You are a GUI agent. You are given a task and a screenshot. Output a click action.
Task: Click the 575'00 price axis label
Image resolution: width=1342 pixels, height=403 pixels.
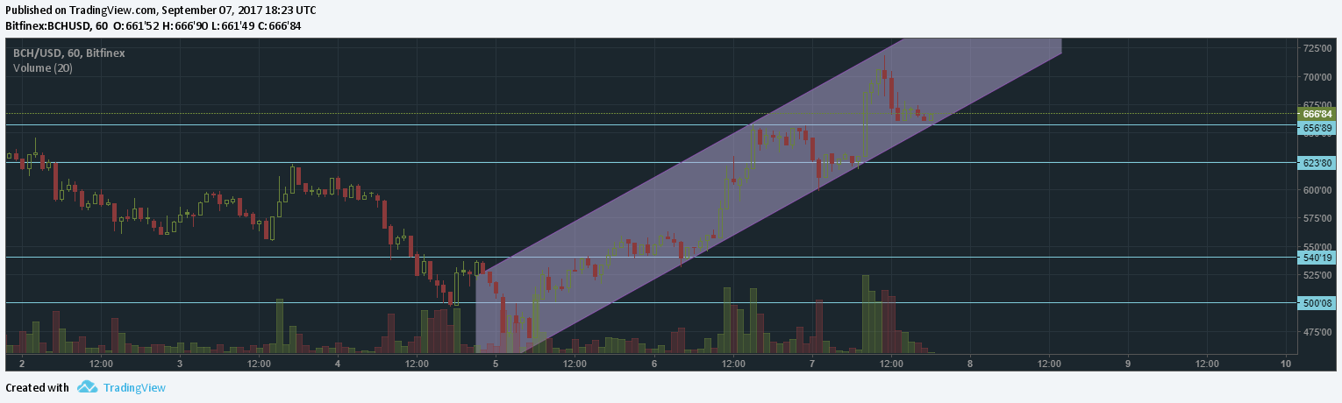tap(1317, 217)
